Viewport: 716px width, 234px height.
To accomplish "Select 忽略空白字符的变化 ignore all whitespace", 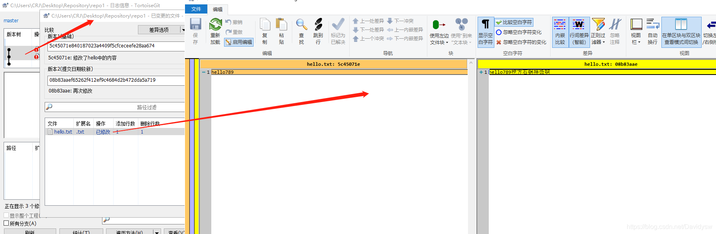I will [521, 42].
